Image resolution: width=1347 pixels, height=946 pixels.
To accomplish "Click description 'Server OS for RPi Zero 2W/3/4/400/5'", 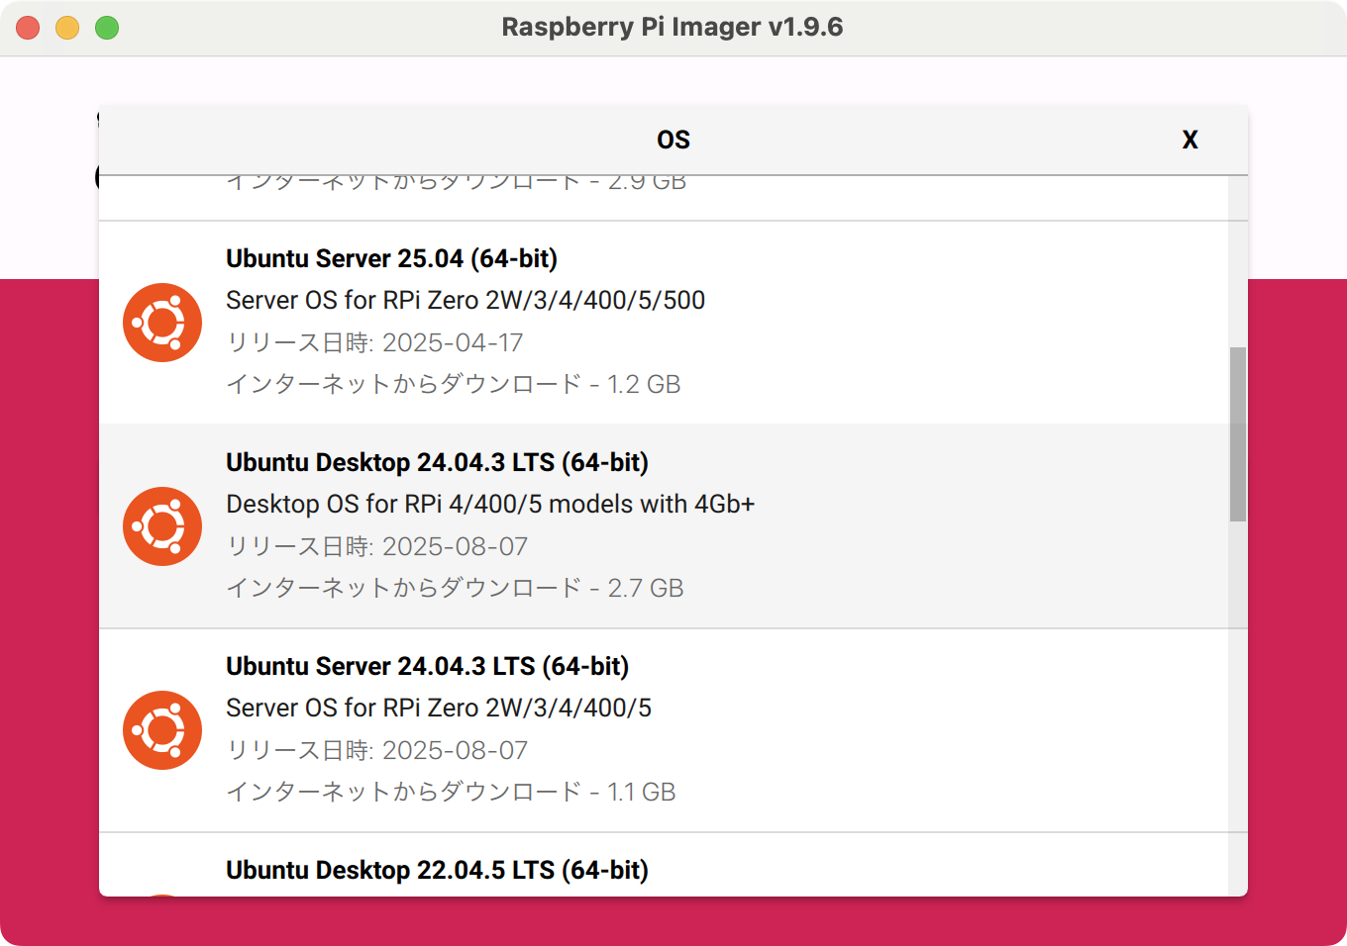I will (x=439, y=708).
